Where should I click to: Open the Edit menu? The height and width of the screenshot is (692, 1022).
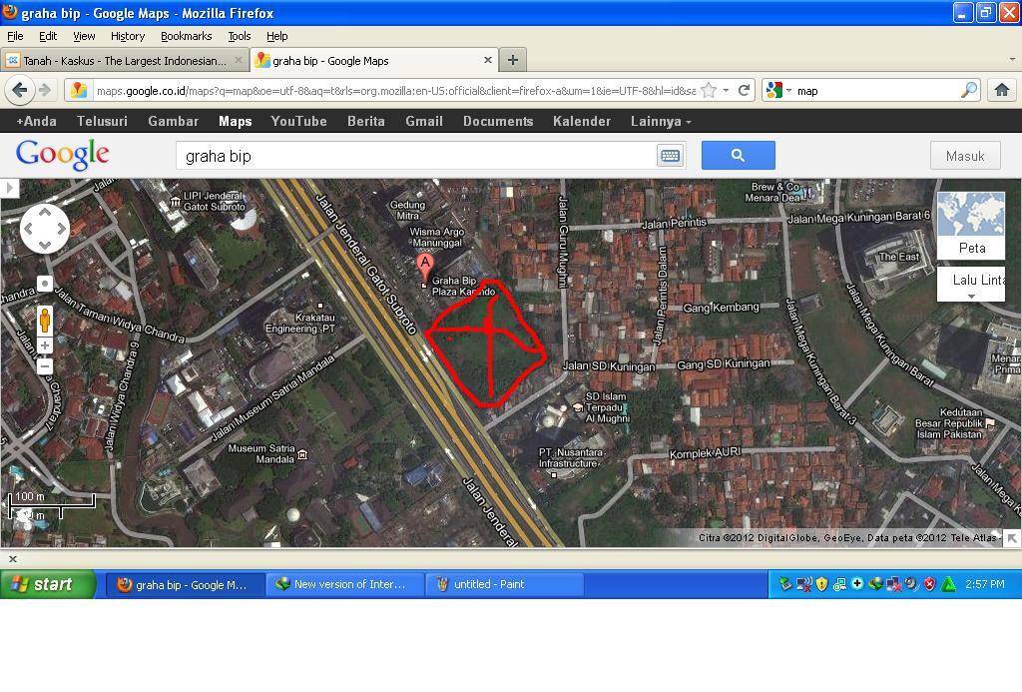click(48, 36)
